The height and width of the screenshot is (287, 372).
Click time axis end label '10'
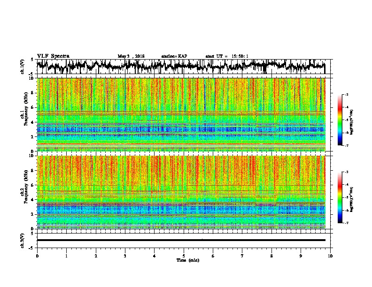pos(330,256)
